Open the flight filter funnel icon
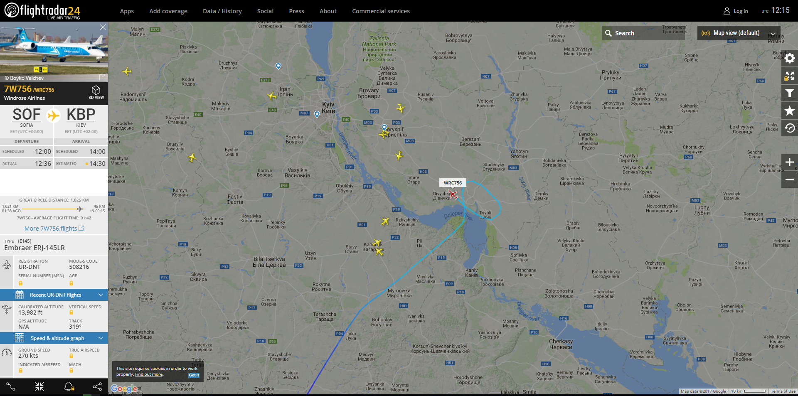798x396 pixels. pos(790,93)
